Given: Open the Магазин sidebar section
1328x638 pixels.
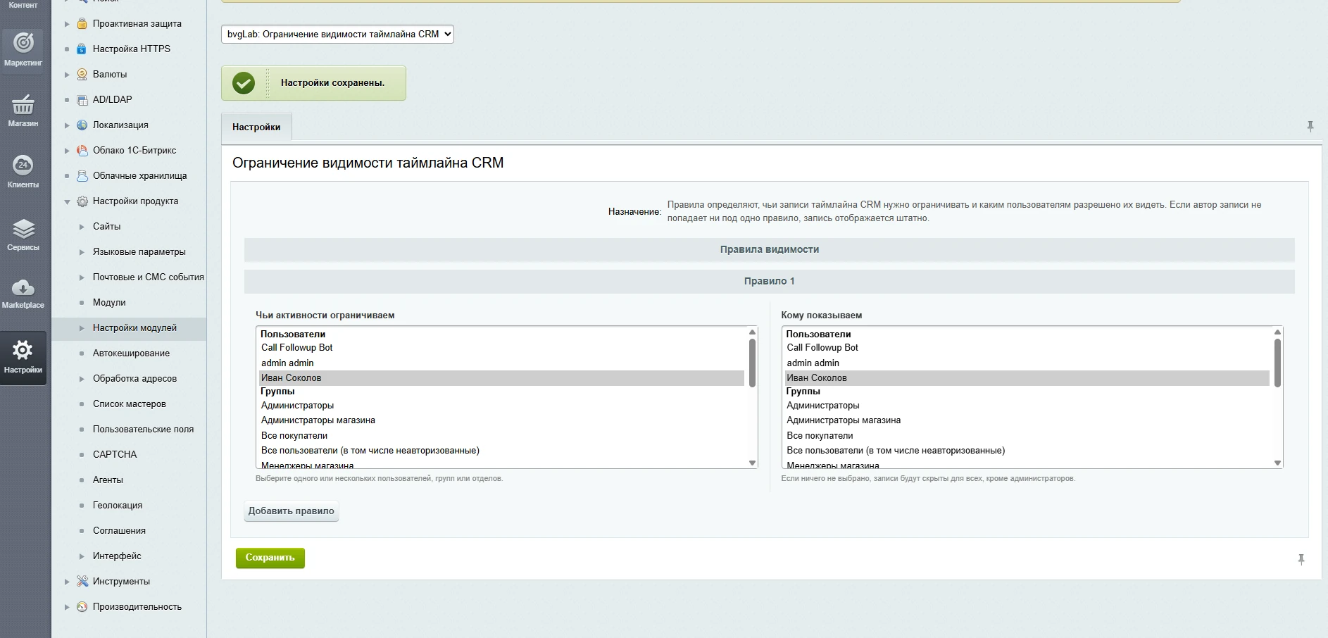Looking at the screenshot, I should tap(23, 111).
